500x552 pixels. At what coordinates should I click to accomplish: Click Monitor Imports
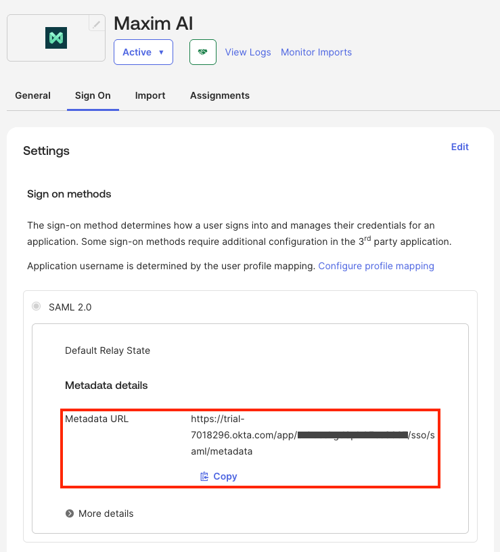[316, 52]
